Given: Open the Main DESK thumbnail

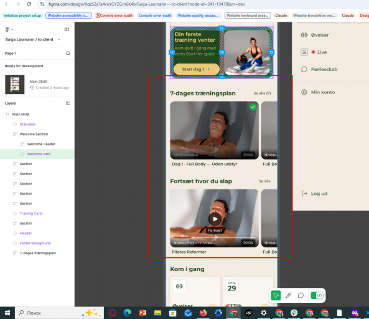Looking at the screenshot, I should pos(15,84).
